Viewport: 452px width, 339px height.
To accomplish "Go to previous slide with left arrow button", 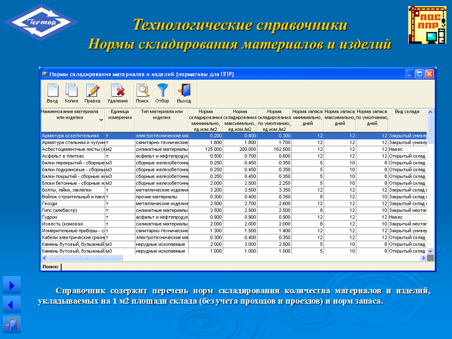I will [12, 305].
